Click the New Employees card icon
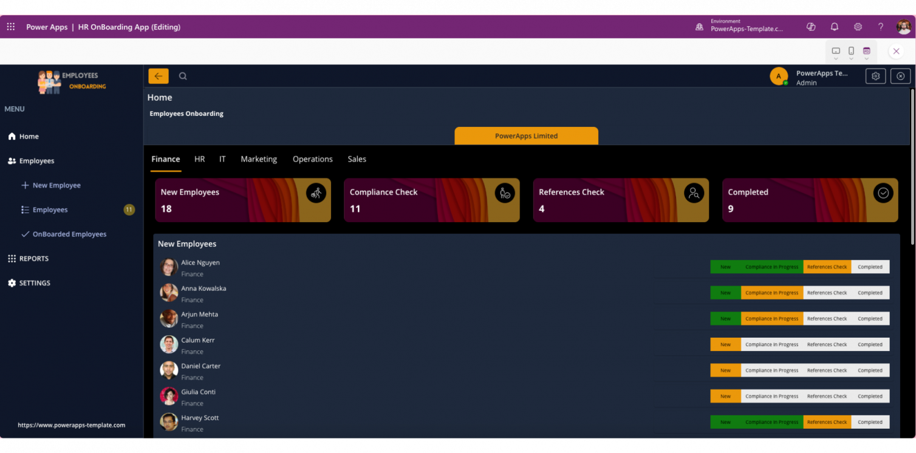This screenshot has height=453, width=916. pos(316,193)
